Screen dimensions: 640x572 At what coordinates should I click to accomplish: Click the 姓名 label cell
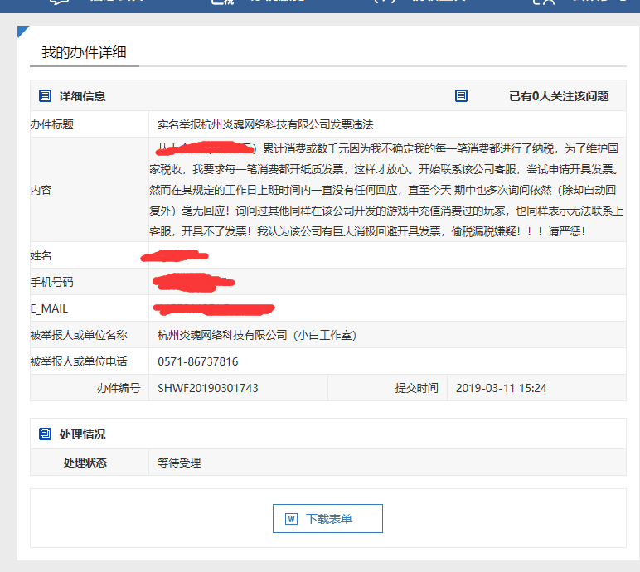point(90,255)
